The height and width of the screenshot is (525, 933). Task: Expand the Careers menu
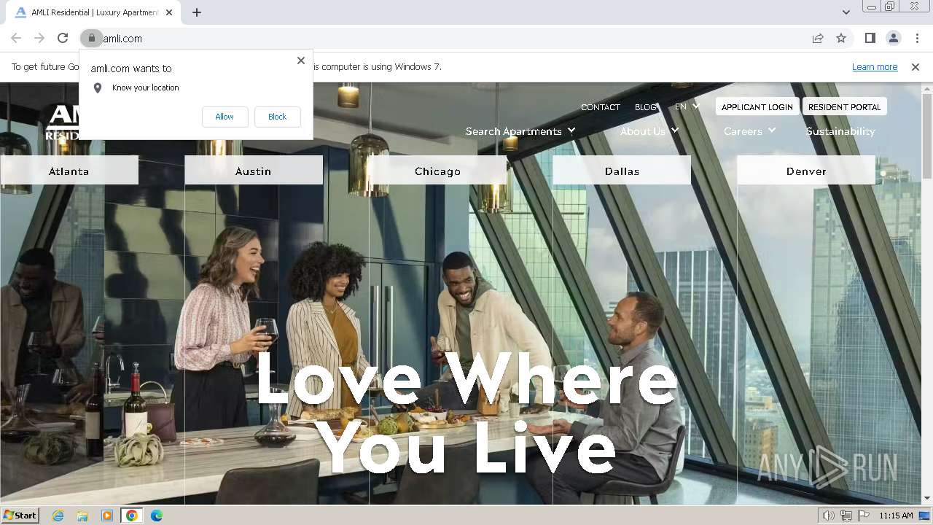(x=749, y=131)
